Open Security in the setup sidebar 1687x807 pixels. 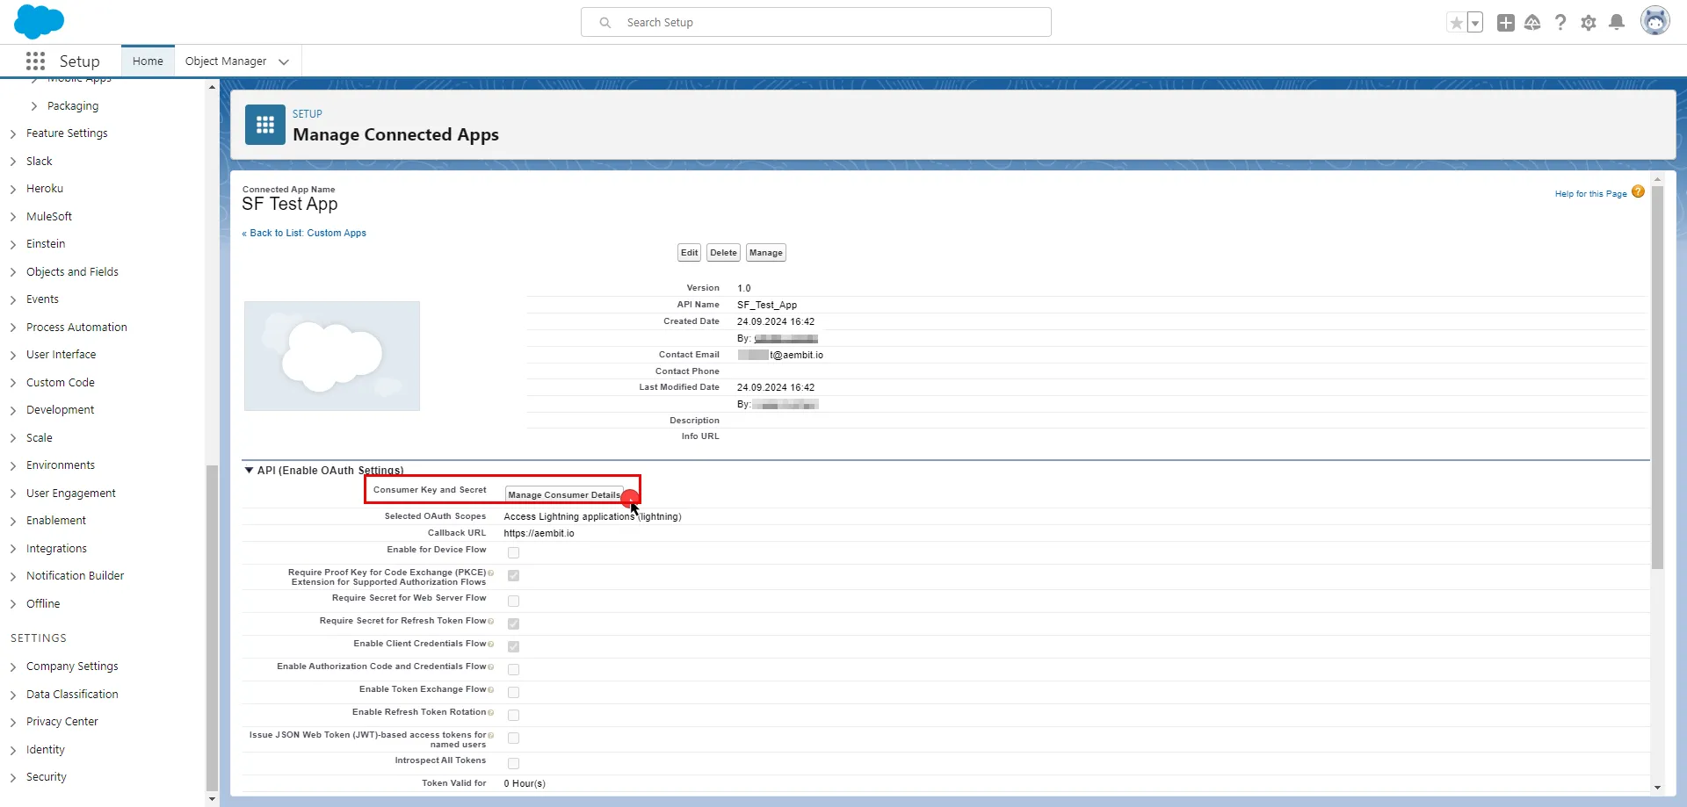pos(47,777)
